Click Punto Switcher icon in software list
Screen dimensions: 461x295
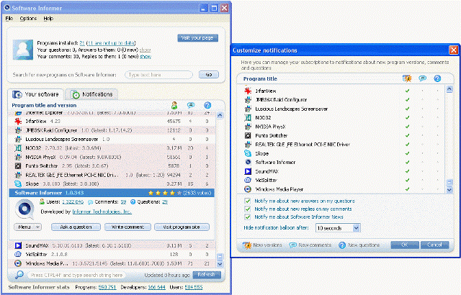coord(18,165)
